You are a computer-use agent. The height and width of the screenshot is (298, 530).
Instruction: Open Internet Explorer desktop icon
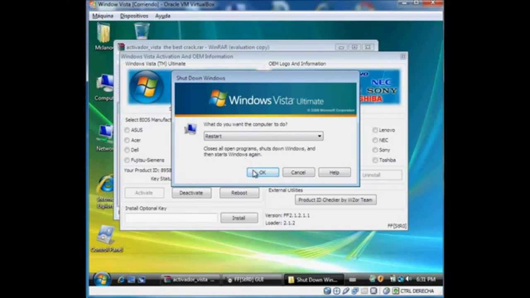pyautogui.click(x=105, y=192)
